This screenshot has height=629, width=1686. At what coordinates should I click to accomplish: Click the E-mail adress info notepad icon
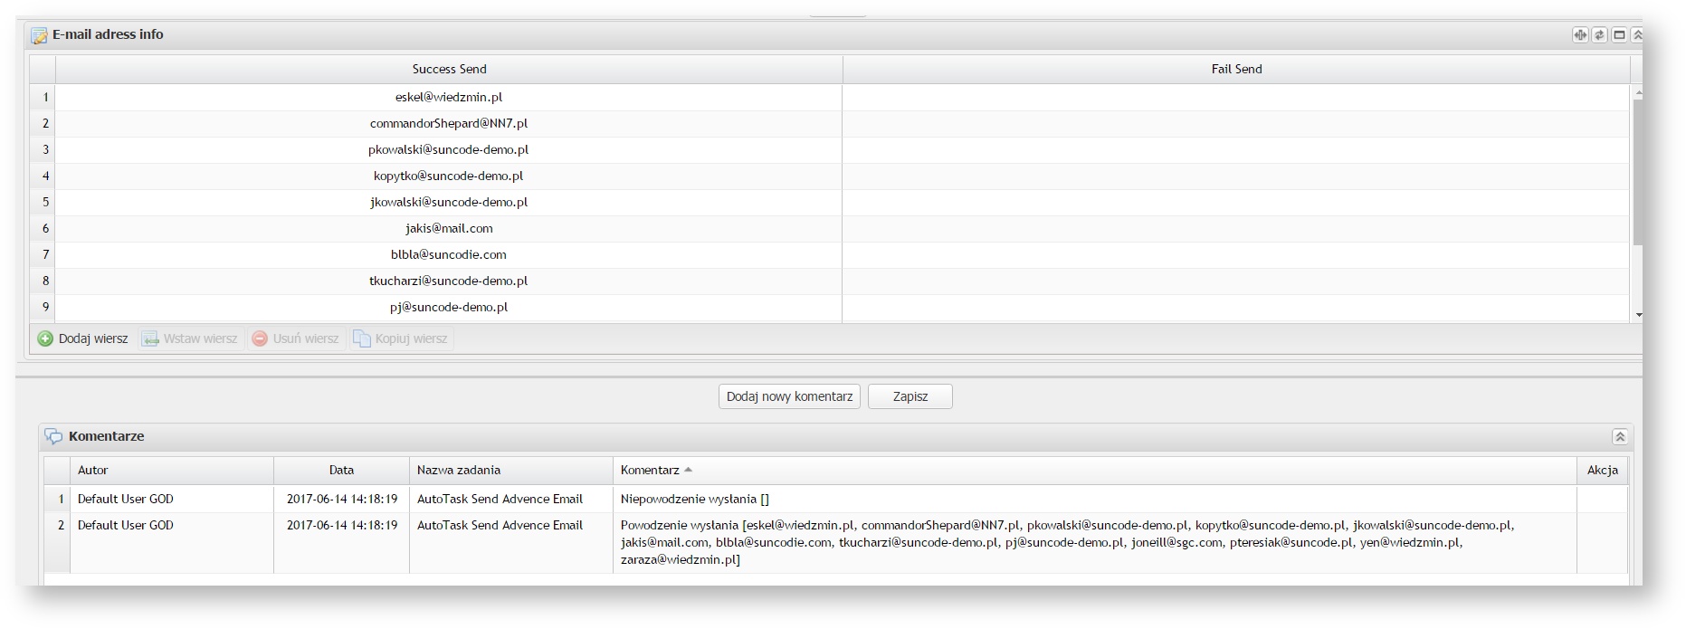click(x=39, y=35)
